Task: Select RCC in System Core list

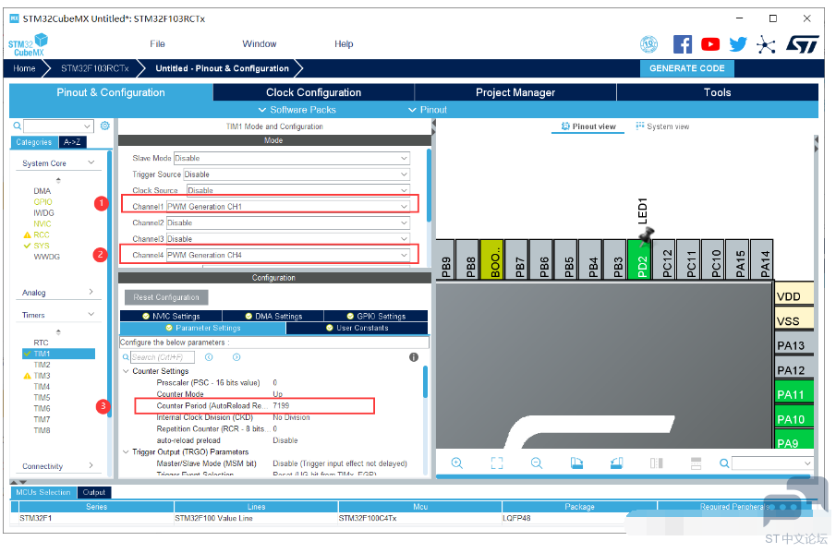Action: point(42,234)
